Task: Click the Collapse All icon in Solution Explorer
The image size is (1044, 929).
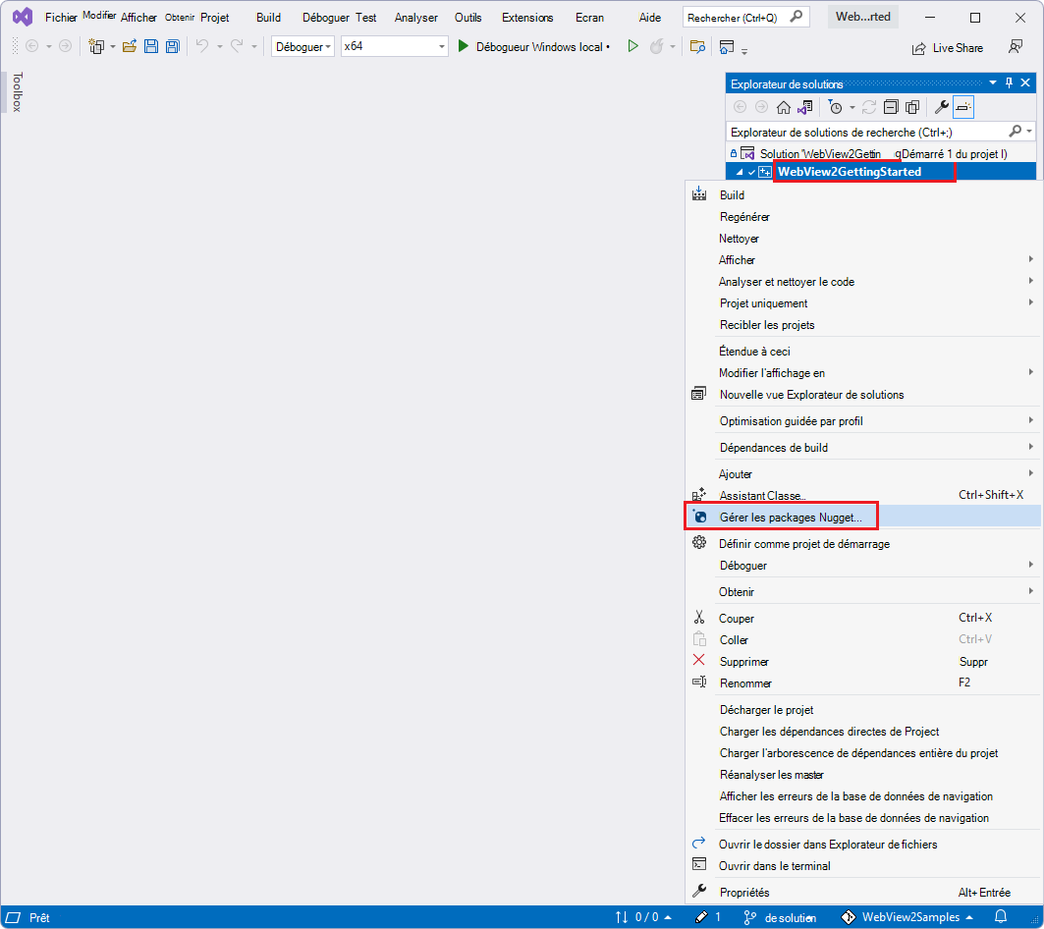Action: (x=892, y=107)
